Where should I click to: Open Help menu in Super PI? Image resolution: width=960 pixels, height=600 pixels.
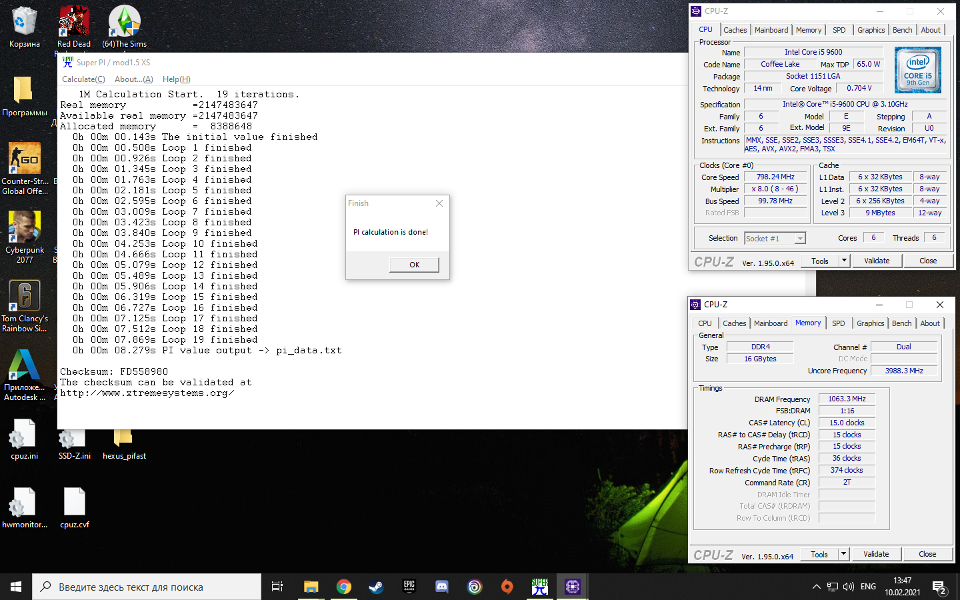(176, 79)
